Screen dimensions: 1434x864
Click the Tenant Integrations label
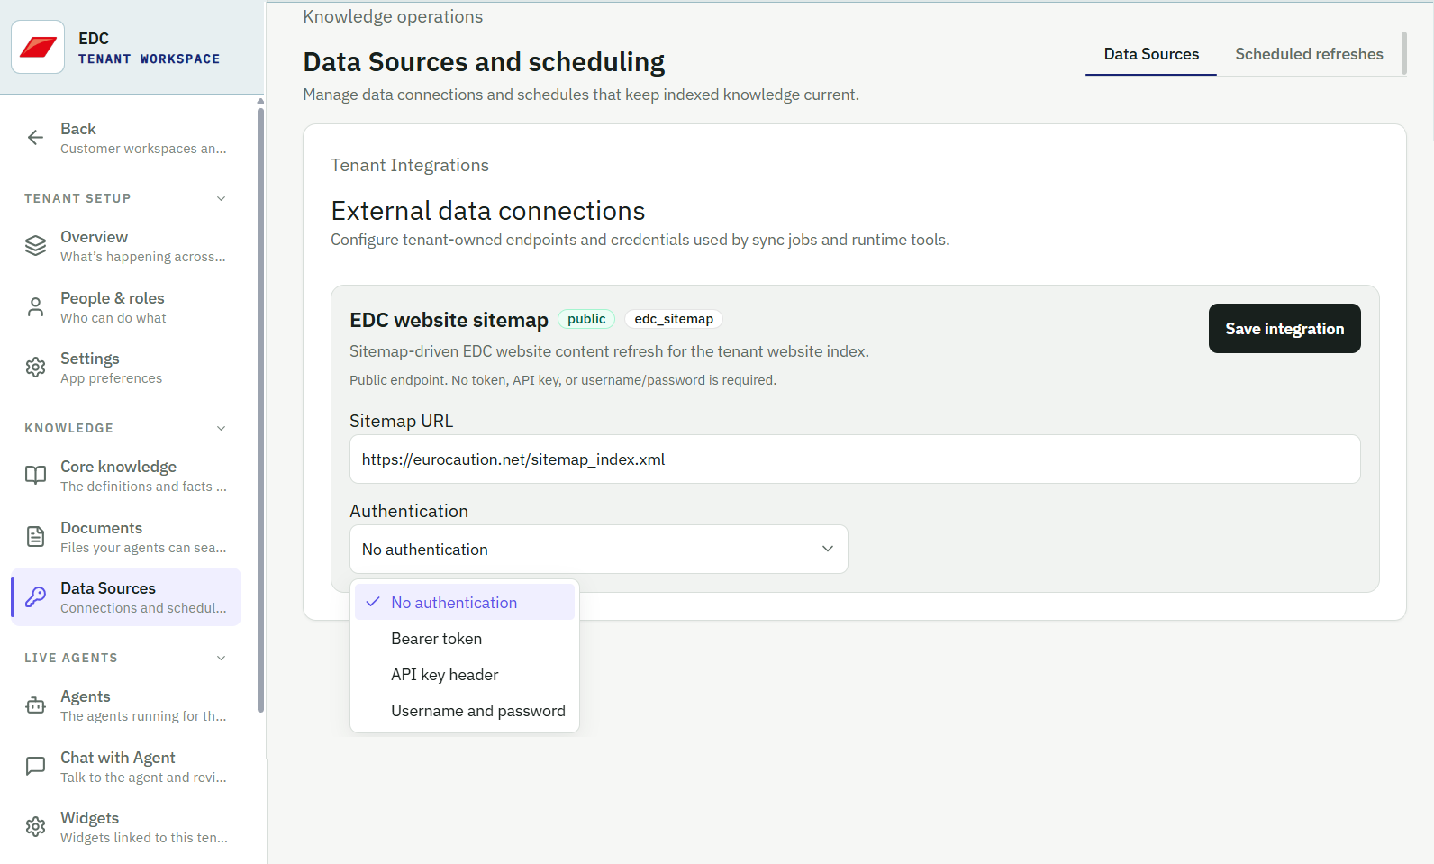410,165
